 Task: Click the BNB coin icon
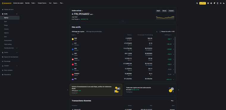click(73, 39)
